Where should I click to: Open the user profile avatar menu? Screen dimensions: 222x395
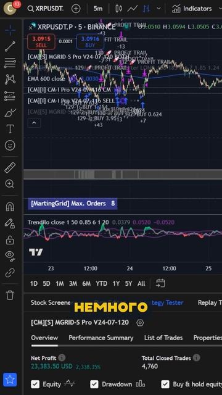pyautogui.click(x=10, y=8)
